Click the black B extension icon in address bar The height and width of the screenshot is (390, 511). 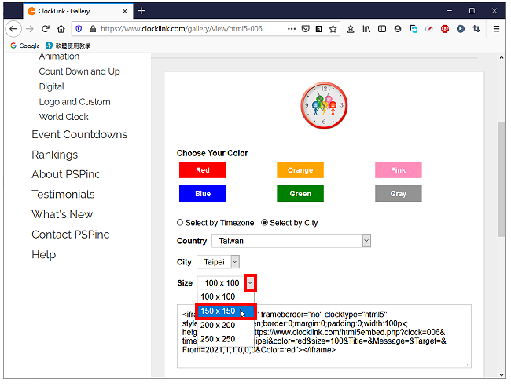point(319,29)
